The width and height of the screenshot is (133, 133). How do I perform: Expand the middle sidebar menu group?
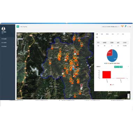tap(7, 43)
